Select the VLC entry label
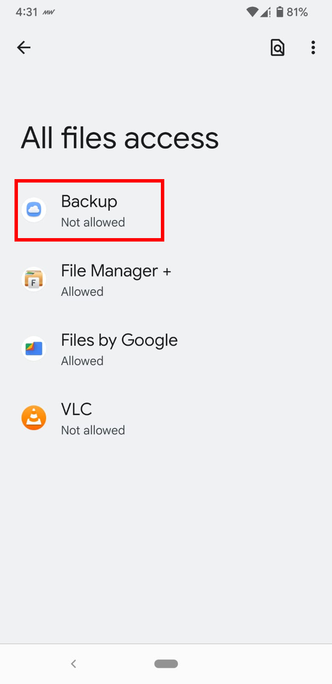The height and width of the screenshot is (684, 332). [76, 409]
